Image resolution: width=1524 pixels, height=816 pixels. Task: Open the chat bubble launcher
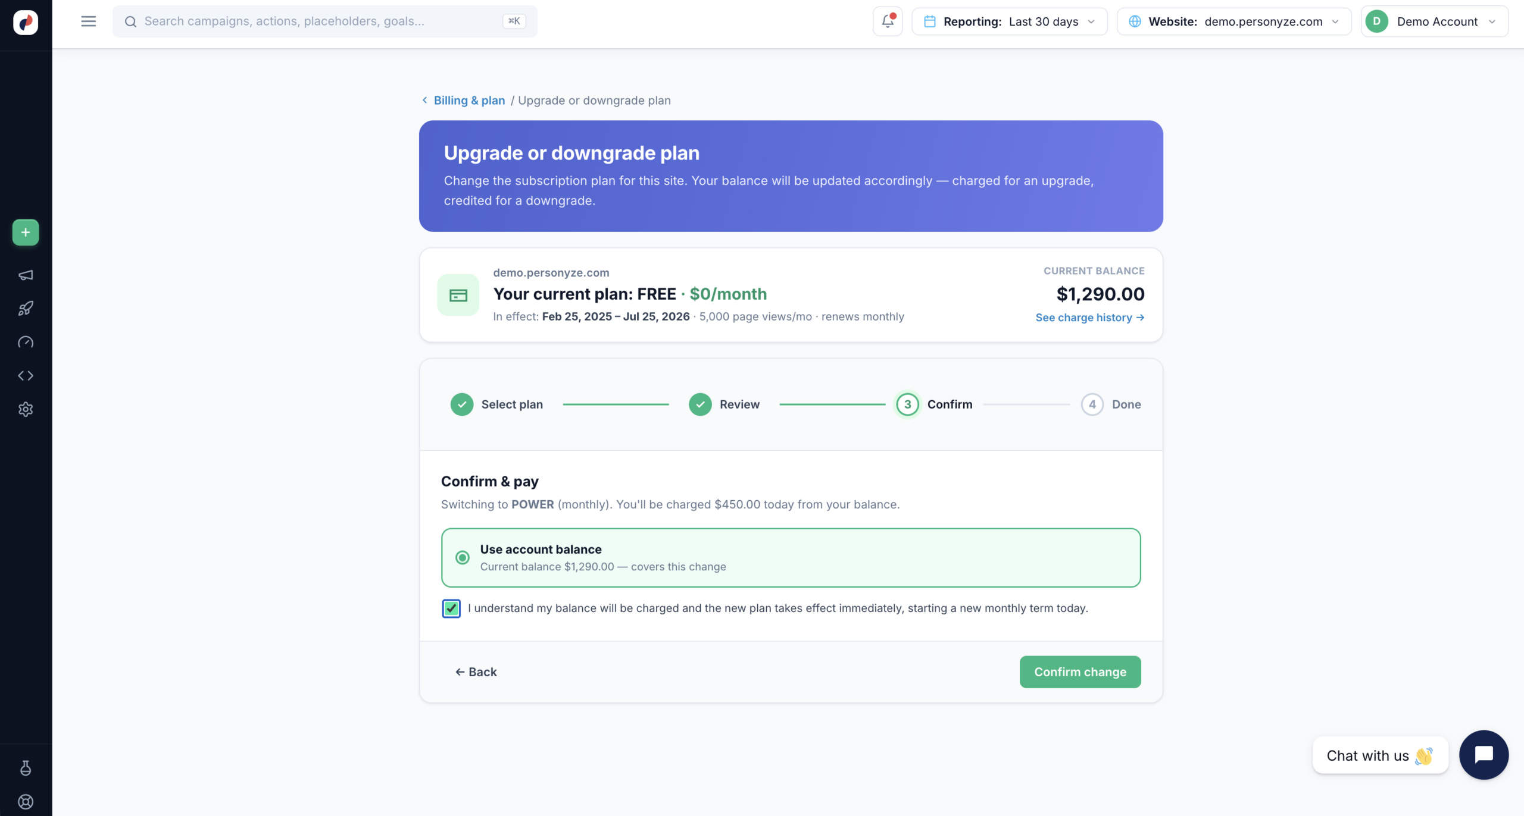click(x=1484, y=755)
